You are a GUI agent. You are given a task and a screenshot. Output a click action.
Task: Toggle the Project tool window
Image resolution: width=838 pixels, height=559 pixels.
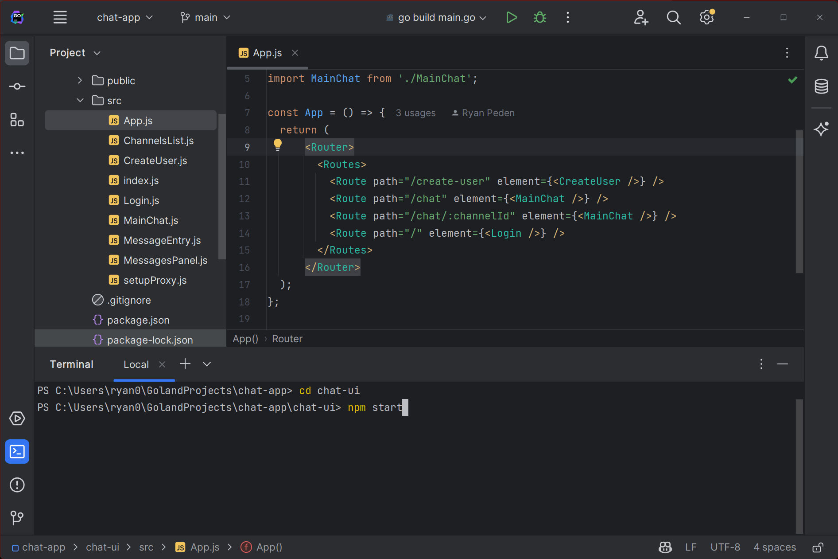(17, 53)
